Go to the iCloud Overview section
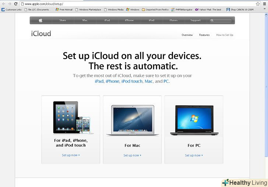The height and width of the screenshot is (187, 268). click(x=187, y=35)
